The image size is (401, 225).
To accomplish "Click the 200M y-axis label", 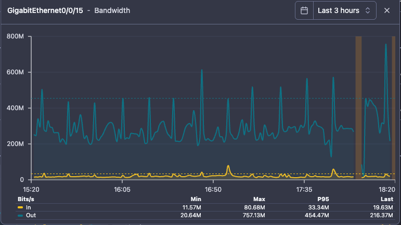I will click(15, 144).
